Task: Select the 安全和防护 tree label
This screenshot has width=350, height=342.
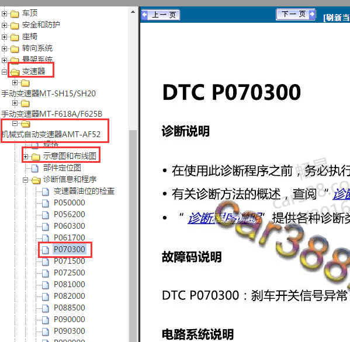Action: 41,25
